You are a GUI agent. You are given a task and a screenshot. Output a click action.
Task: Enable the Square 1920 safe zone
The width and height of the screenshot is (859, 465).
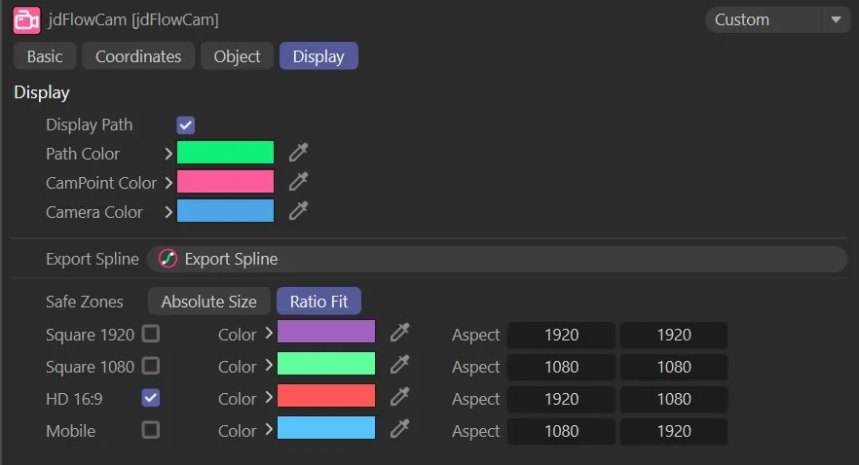151,334
